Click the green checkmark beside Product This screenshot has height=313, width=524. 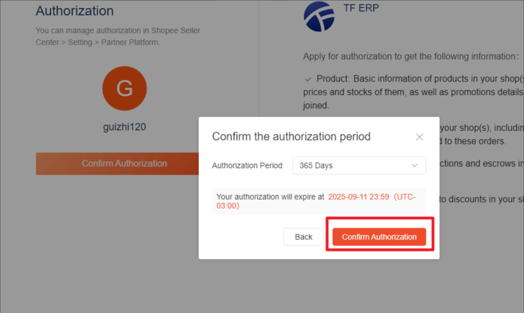308,79
